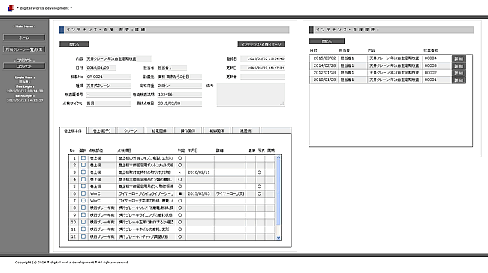Click the scroll-down arrow of the inspection list

coord(279,237)
